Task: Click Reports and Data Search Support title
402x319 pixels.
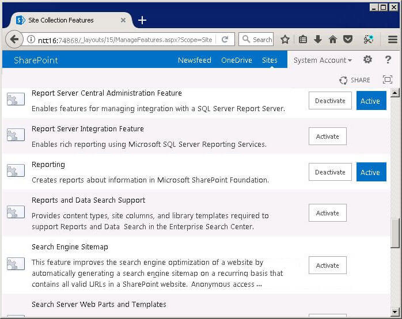Action: pyautogui.click(x=89, y=200)
